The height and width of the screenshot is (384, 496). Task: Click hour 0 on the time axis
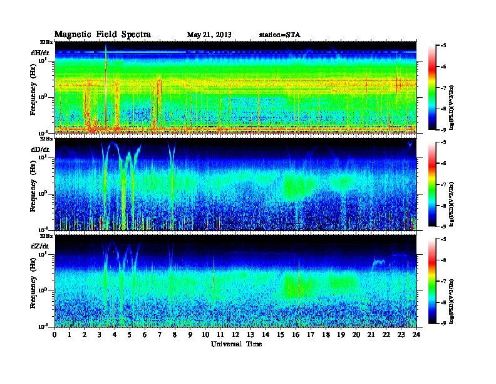(54, 334)
